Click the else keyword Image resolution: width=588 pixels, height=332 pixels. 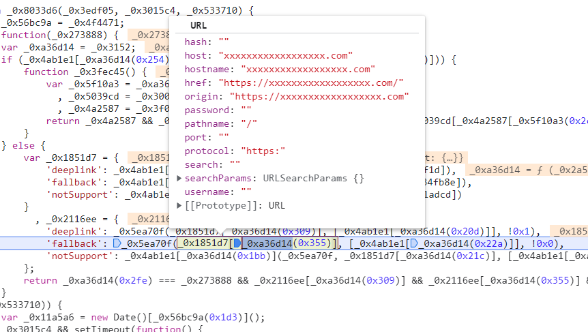[x=33, y=145]
